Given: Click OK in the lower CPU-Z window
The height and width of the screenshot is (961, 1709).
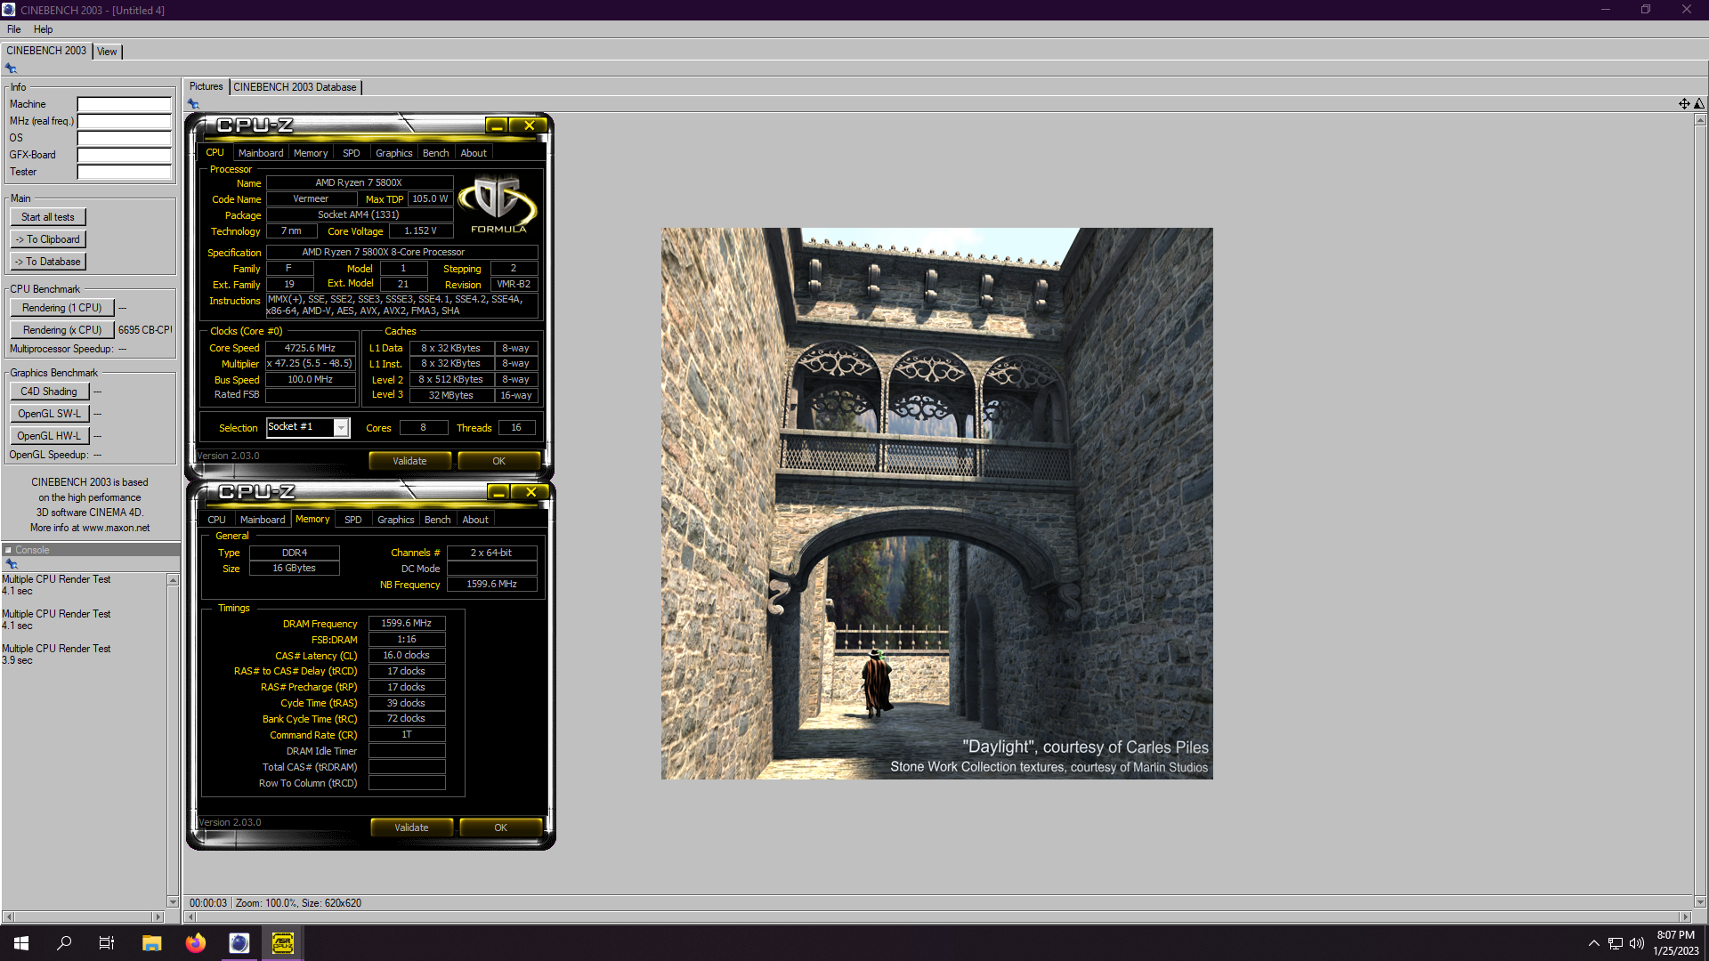Looking at the screenshot, I should click(x=500, y=828).
